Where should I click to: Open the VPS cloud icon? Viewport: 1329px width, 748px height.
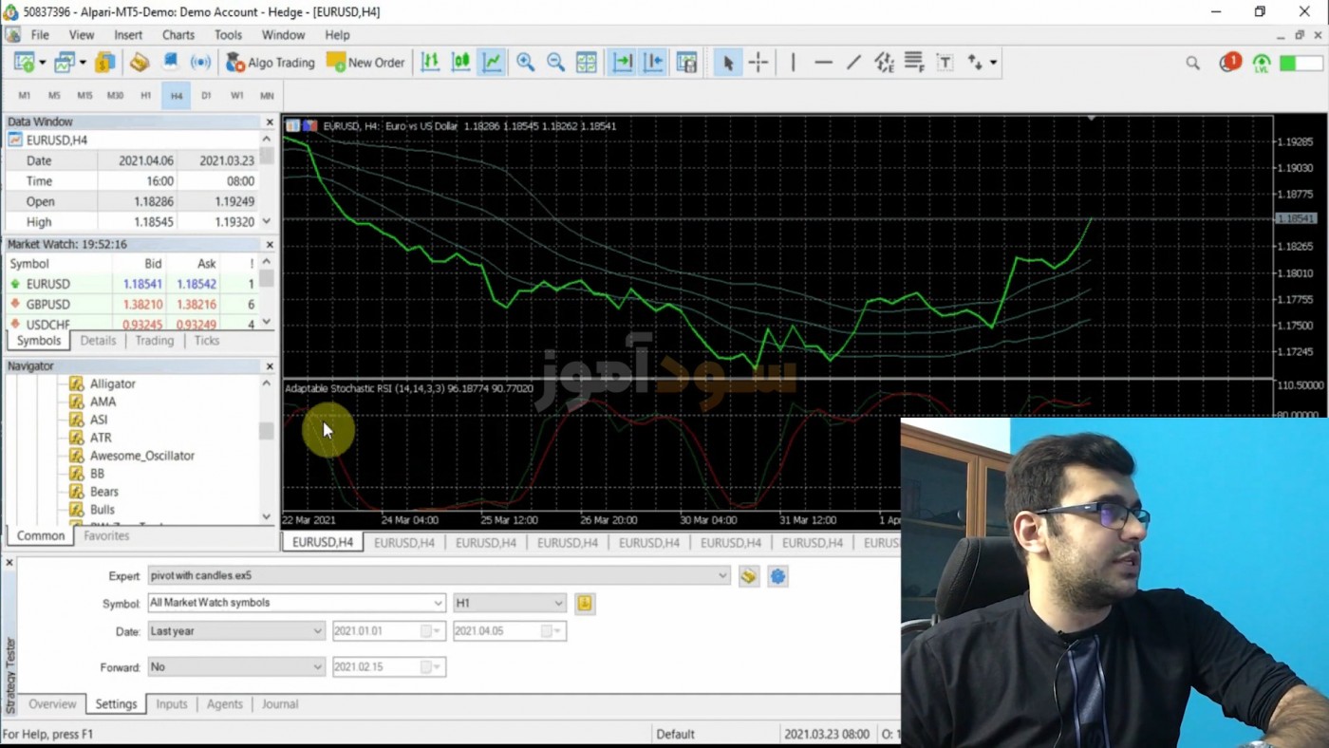pyautogui.click(x=170, y=63)
